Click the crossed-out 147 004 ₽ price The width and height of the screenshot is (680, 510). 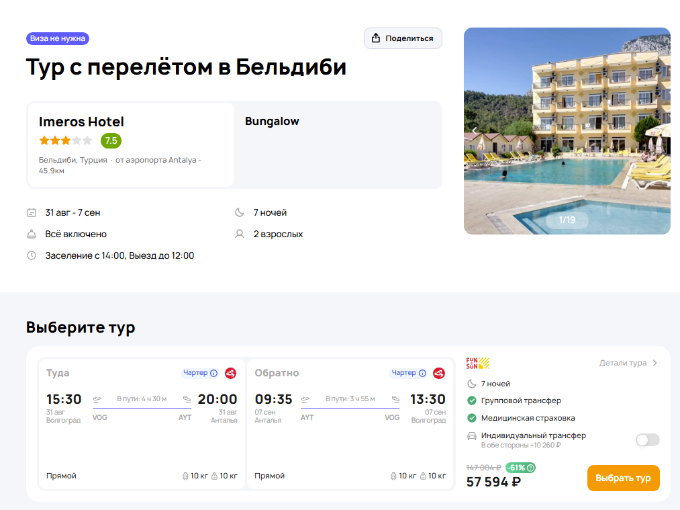click(483, 468)
